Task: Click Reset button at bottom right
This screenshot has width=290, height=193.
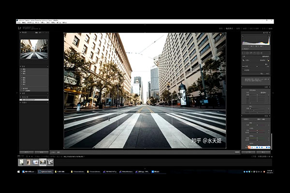Action: click(x=263, y=152)
